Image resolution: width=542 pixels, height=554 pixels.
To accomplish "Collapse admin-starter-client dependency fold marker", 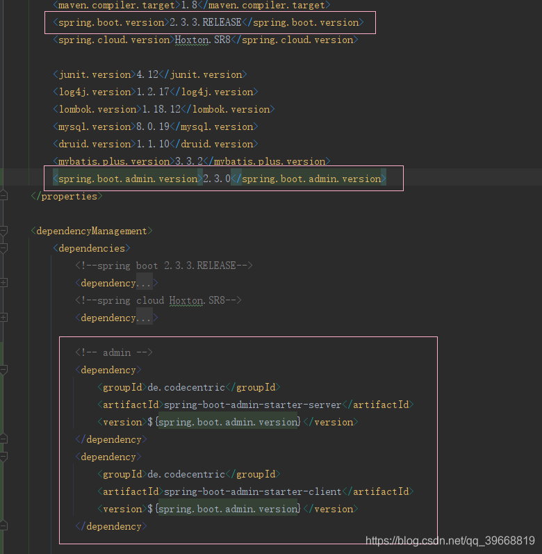I will pos(3,457).
